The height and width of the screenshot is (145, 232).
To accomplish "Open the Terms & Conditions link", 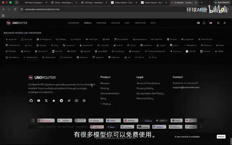I will (148, 83).
